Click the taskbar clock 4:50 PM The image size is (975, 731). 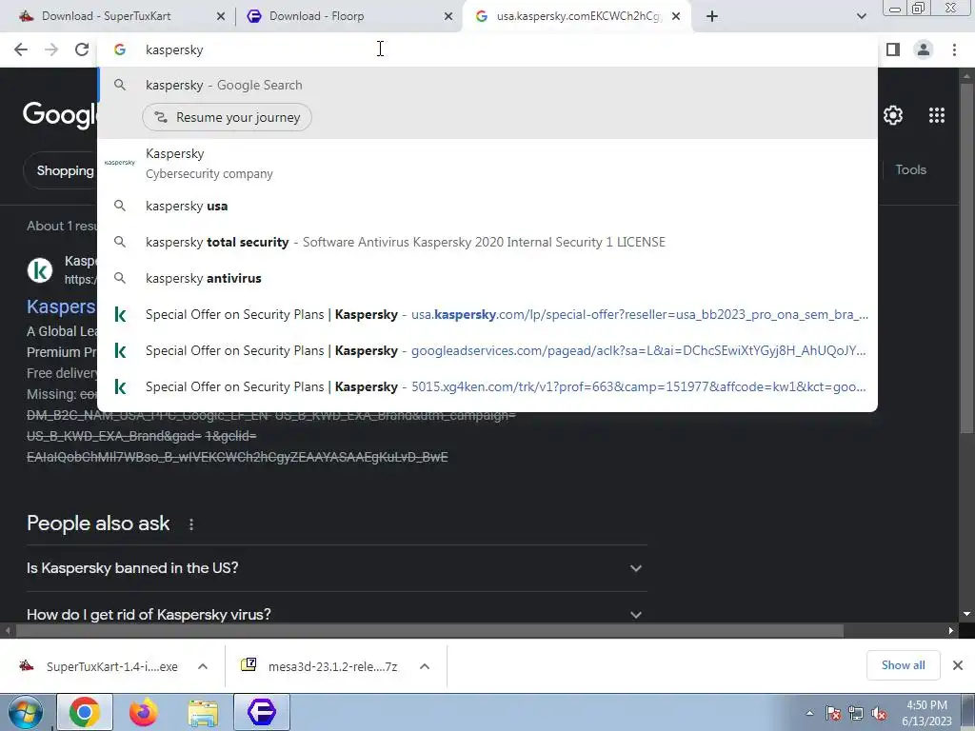point(926,705)
